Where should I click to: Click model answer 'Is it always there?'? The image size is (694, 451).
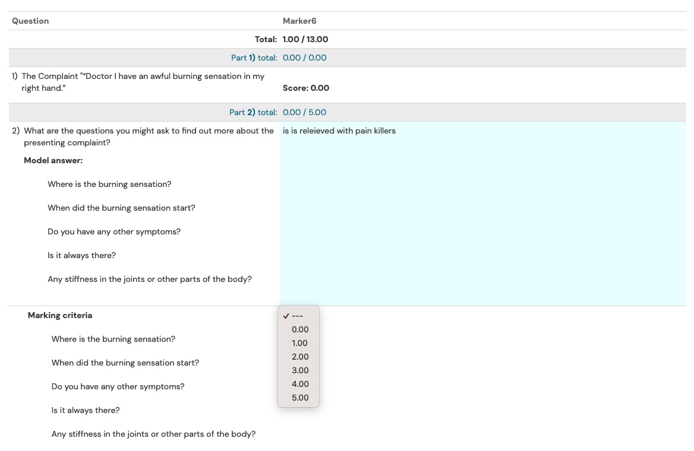(81, 256)
